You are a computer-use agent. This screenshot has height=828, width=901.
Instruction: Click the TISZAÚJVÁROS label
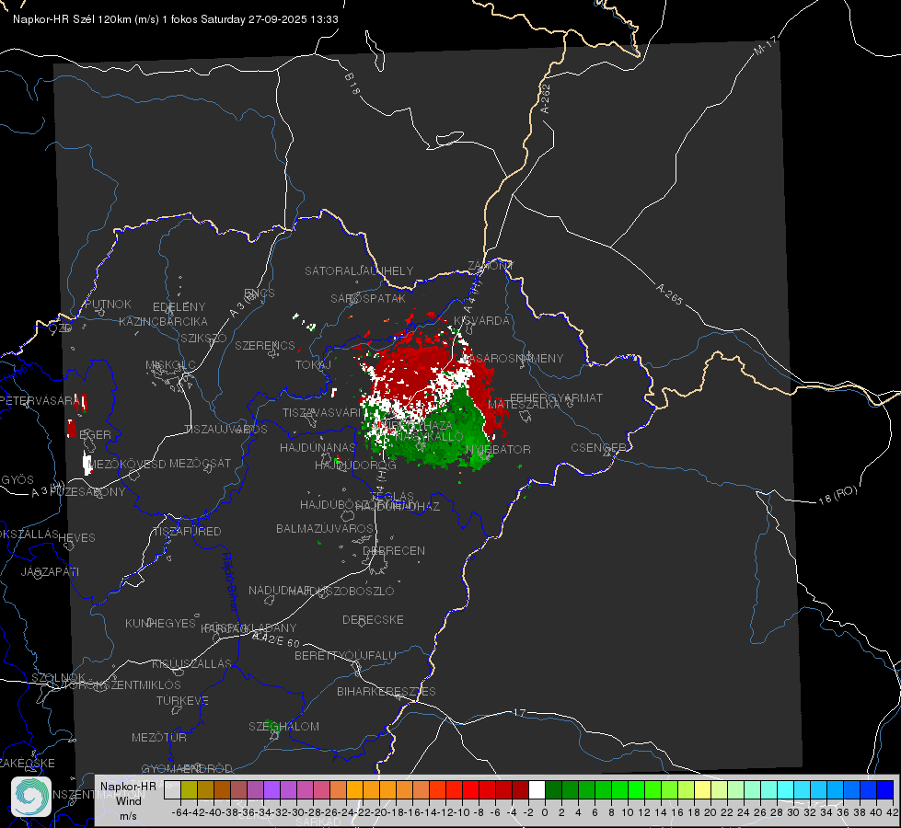coord(225,430)
